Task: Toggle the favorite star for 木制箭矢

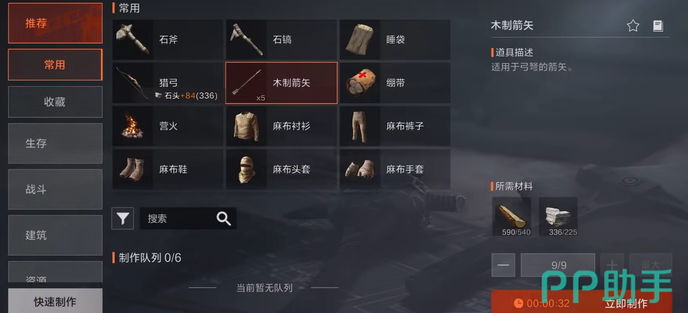Action: [633, 26]
